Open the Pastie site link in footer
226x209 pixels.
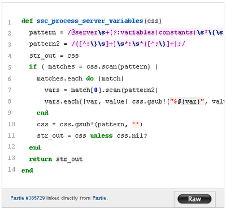(x=99, y=198)
